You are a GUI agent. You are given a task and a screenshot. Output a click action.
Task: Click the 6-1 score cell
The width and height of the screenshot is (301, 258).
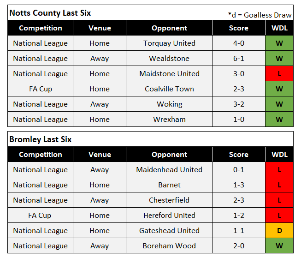238,59
